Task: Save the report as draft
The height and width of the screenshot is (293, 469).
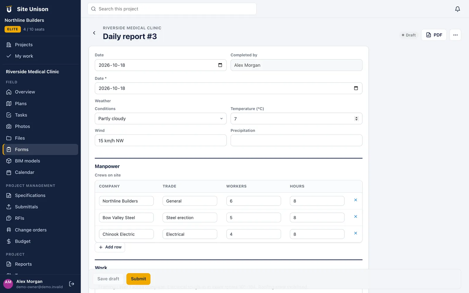Action: coord(108,279)
